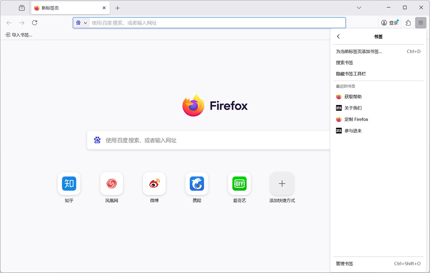Screen dimensions: 430x273
Task: Click the back arrow in the bookmarks panel
Action: pyautogui.click(x=338, y=36)
